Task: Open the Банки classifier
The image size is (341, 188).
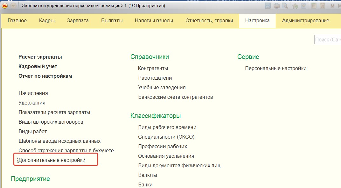Action: (x=145, y=185)
